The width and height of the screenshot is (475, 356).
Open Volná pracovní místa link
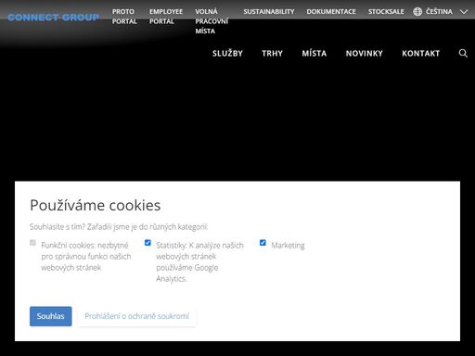coord(212,21)
